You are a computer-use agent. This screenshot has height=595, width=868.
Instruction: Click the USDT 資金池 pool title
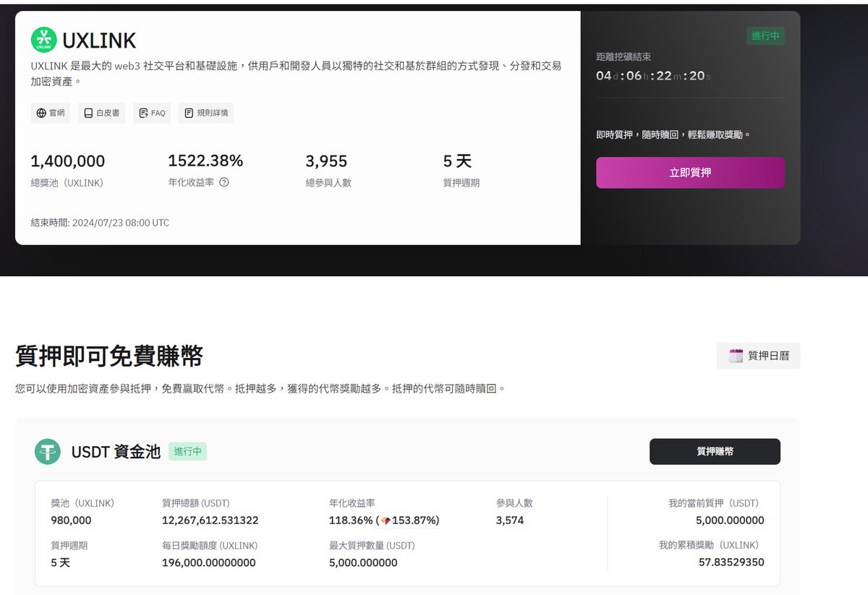[x=113, y=451]
